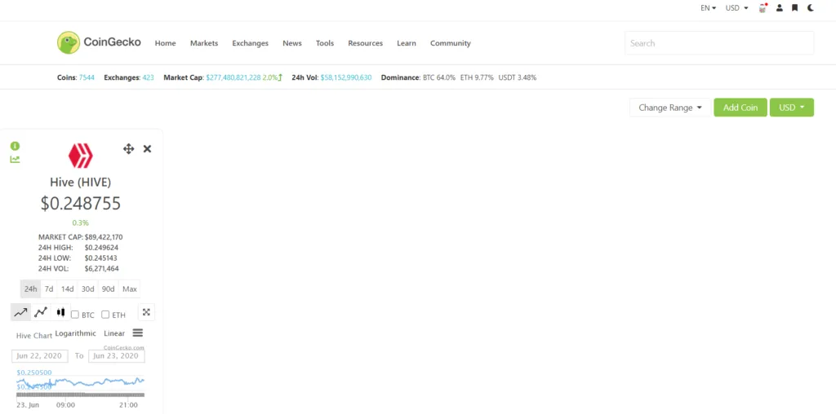Click the 0.3% price change text
Screen dimensions: 836x414
point(81,223)
